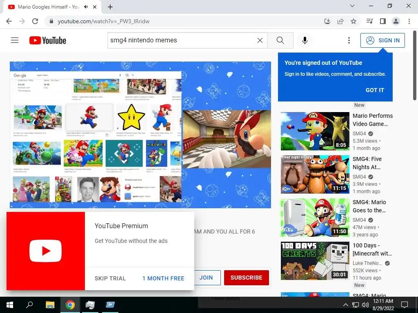Reload the current page

(x=35, y=21)
